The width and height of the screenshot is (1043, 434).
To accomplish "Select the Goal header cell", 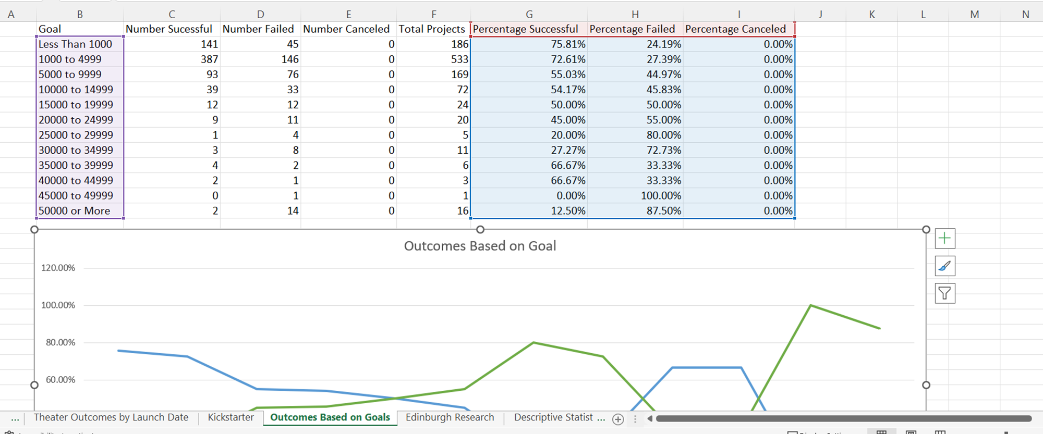I will click(x=80, y=29).
